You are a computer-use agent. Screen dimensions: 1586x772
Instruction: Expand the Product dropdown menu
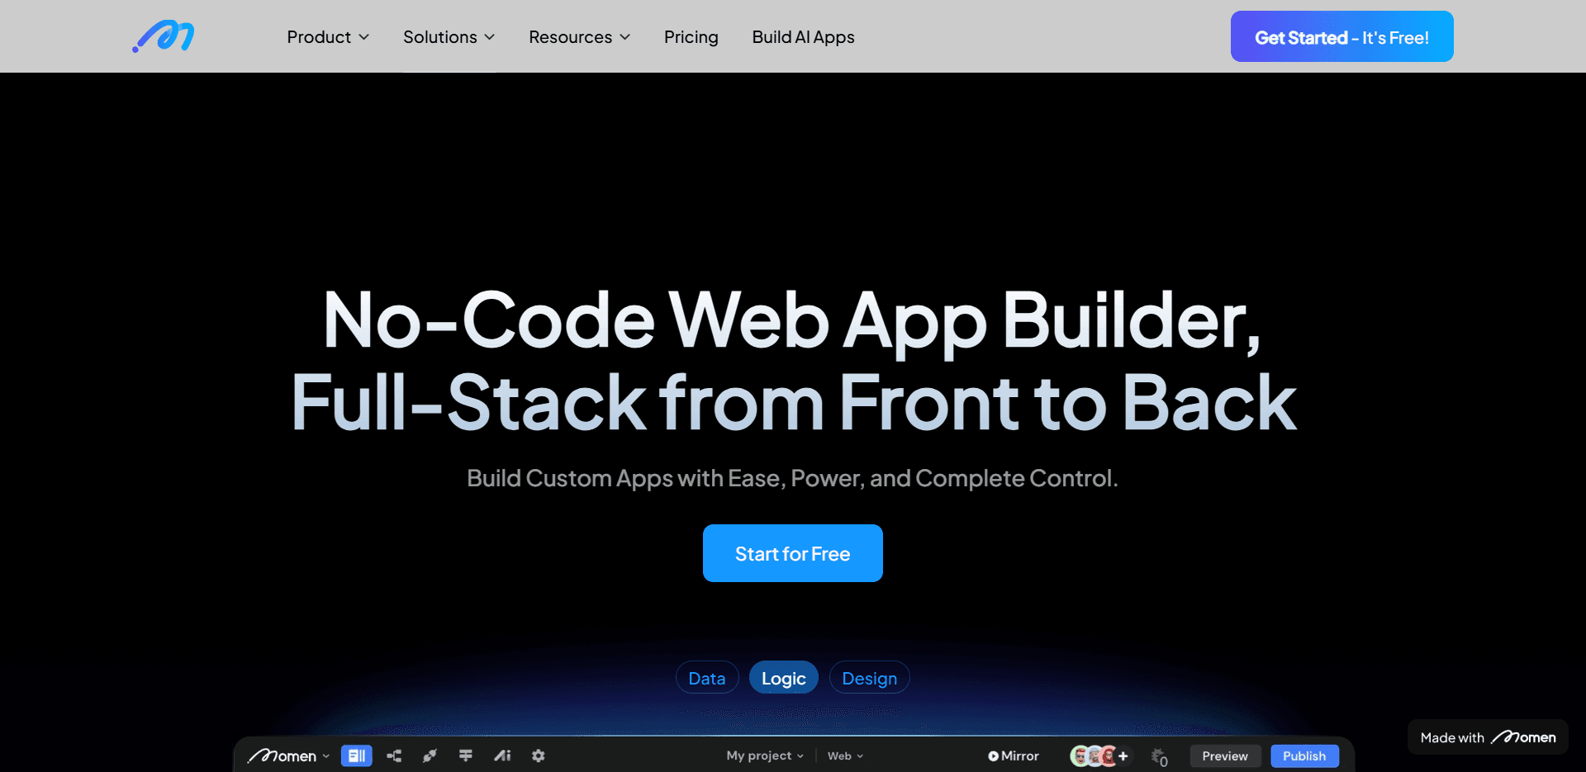328,37
